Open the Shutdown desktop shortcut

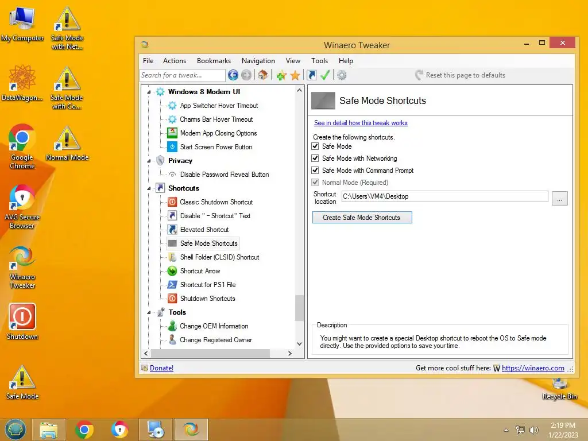22,322
